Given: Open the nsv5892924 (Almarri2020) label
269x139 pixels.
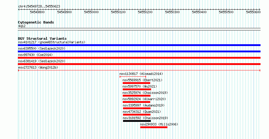Looking at the screenshot, I should [x=144, y=99].
